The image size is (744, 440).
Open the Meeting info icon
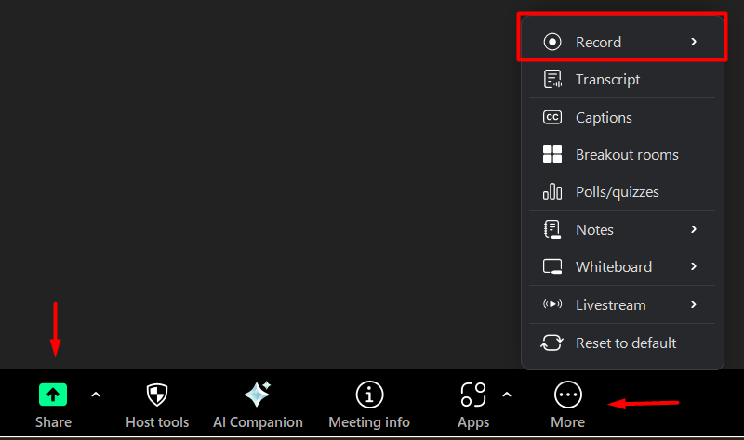tap(369, 395)
